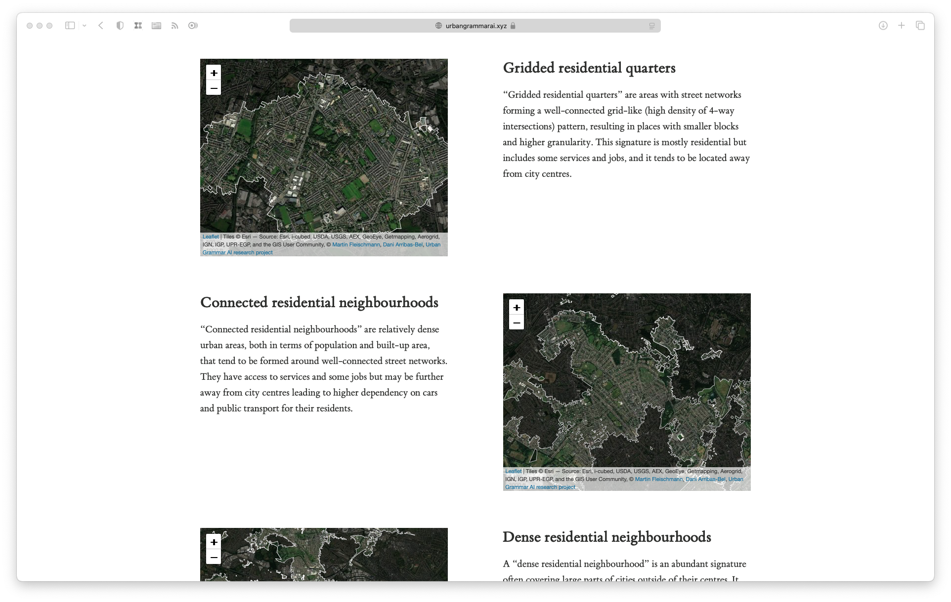Zoom in on the gridded residential map

point(214,73)
